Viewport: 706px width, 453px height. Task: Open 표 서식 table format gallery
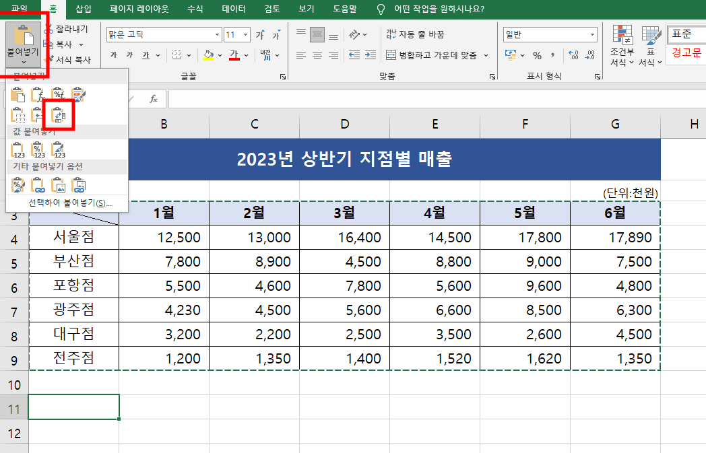coord(650,46)
